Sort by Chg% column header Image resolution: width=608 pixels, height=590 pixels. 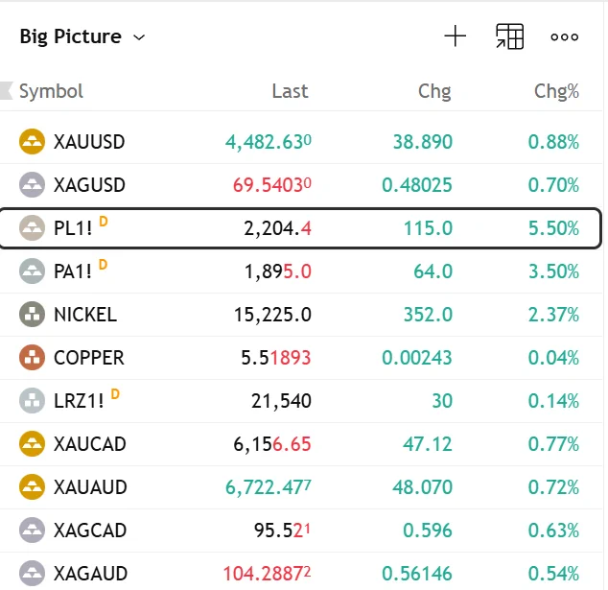[x=556, y=91]
